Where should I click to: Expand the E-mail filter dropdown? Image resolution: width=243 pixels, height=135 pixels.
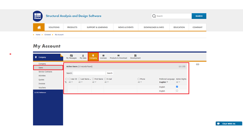[x=106, y=82]
